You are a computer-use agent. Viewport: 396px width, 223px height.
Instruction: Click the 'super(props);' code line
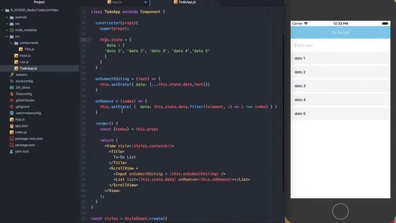(x=114, y=28)
